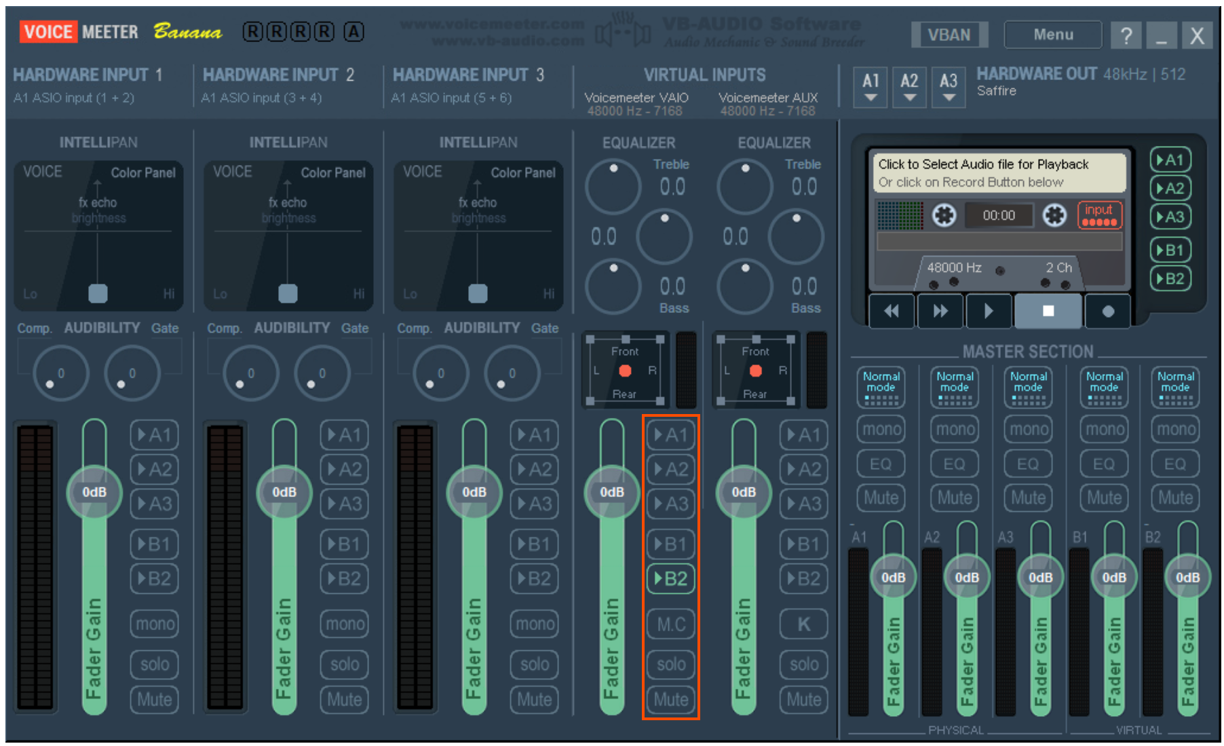
Task: Toggle EQ on A1 master bus
Action: [881, 464]
